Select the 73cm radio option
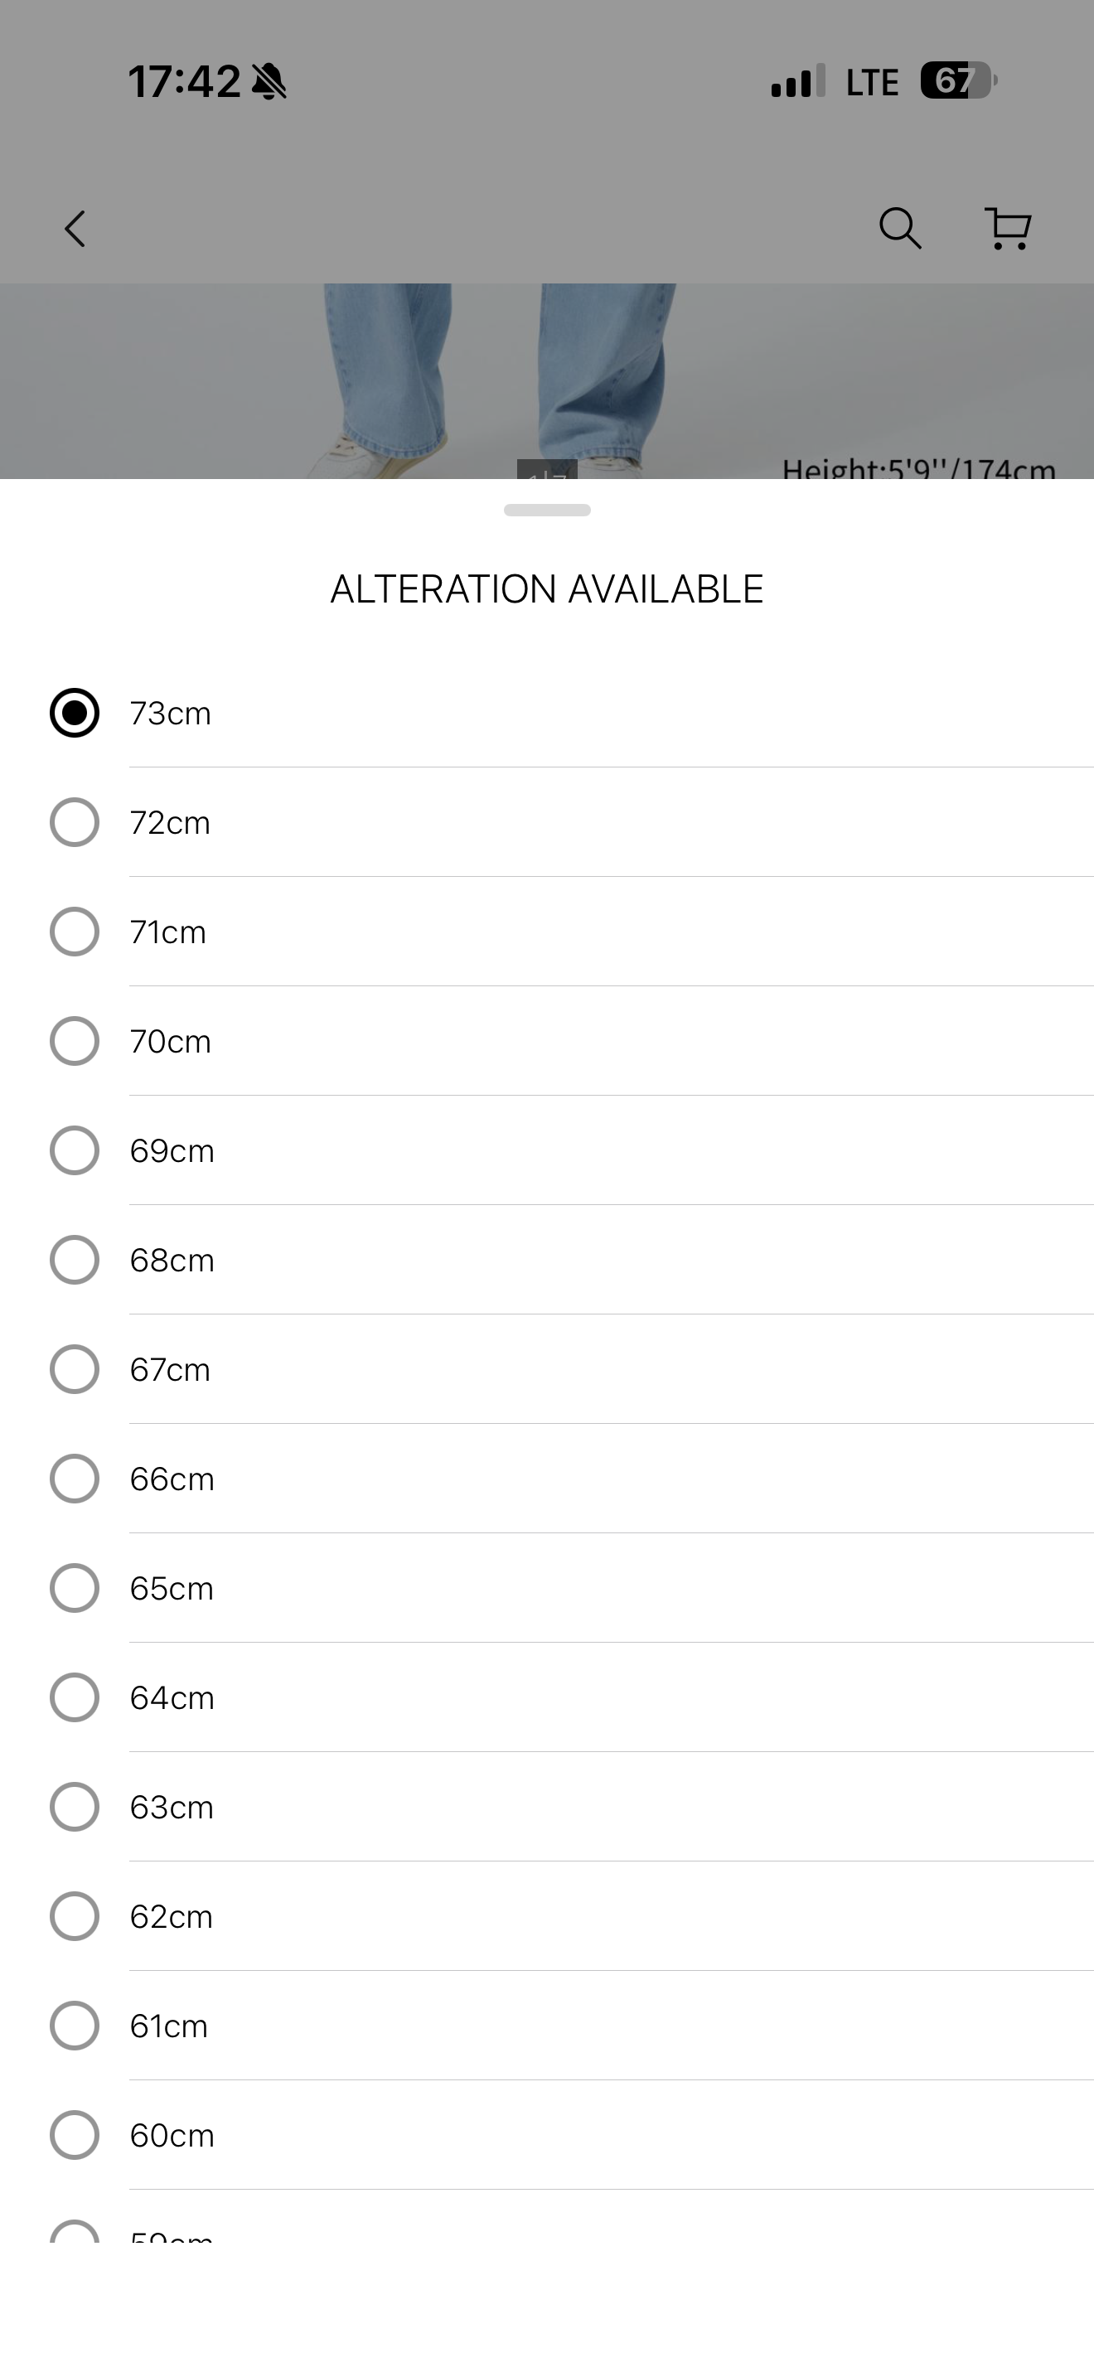Screen dimensions: 1094x2377 pyautogui.click(x=75, y=714)
